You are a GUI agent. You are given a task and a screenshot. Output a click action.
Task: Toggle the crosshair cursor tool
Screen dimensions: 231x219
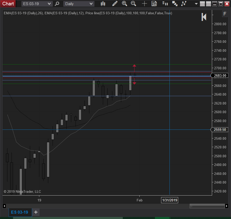pos(144,4)
